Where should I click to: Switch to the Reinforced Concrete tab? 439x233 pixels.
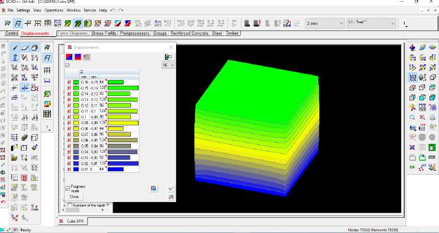pos(190,33)
